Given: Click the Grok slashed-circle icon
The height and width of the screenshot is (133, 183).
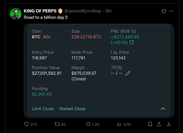Looking at the screenshot, I should tap(164, 11).
